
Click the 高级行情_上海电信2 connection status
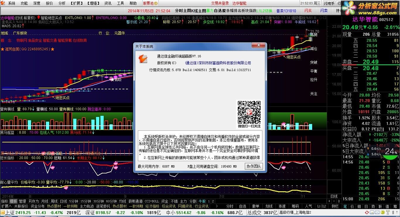coord(295,213)
